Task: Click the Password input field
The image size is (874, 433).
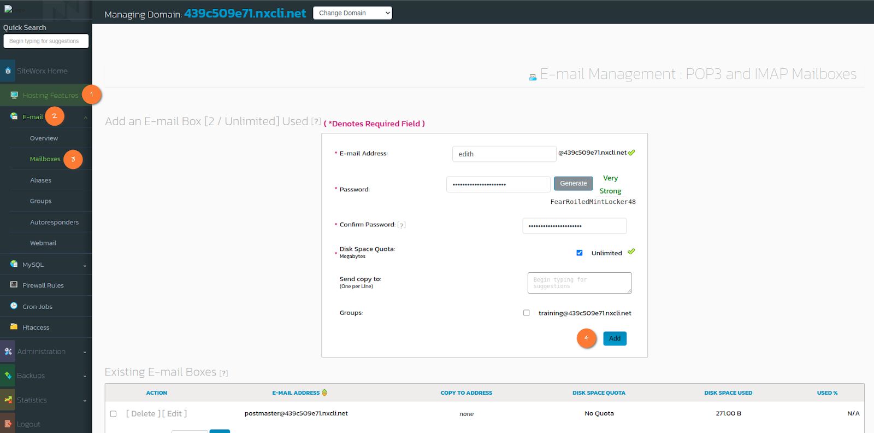Action: point(498,184)
